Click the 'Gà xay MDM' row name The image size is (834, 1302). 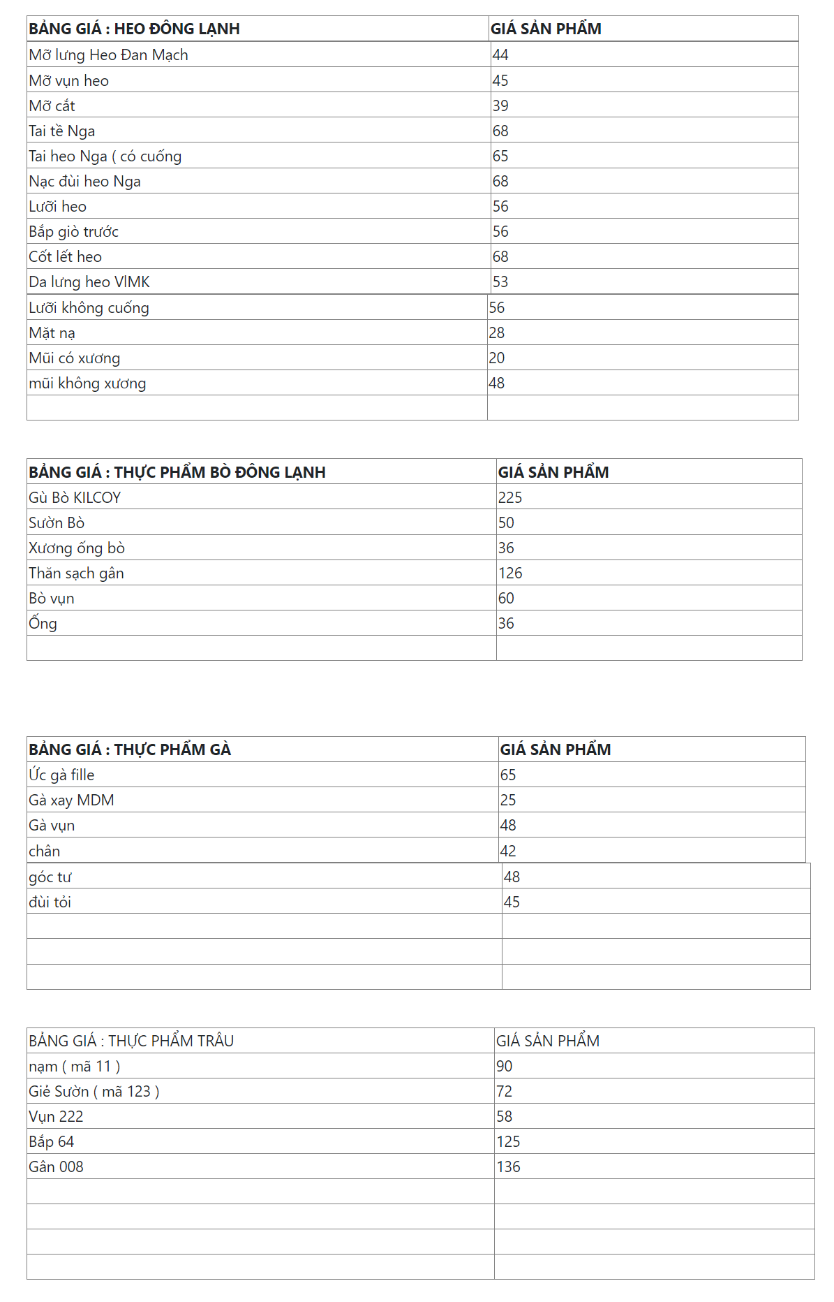(x=71, y=800)
